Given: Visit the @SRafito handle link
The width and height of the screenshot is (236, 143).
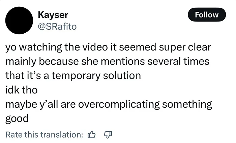Looking at the screenshot, I should pyautogui.click(x=57, y=27).
